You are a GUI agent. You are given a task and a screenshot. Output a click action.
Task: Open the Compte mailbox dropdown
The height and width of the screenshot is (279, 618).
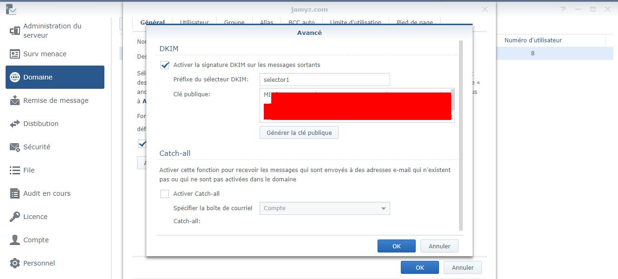point(324,208)
